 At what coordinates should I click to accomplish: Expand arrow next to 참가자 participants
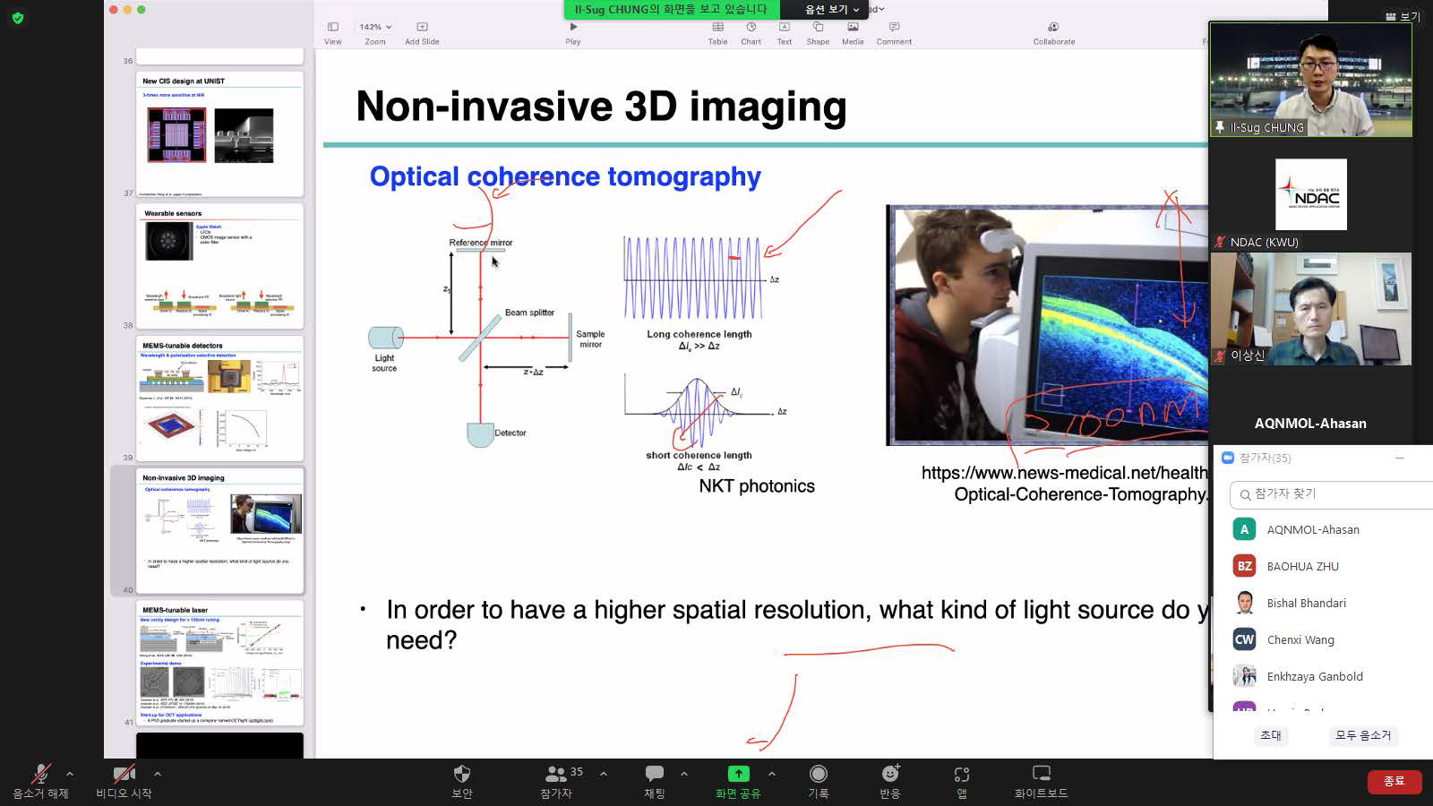[x=604, y=774]
